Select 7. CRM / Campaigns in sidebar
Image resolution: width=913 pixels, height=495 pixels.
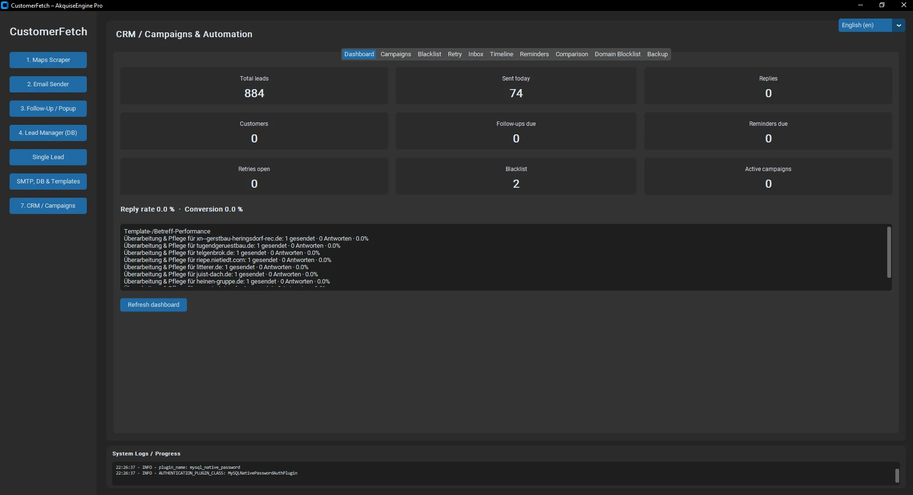(x=48, y=206)
